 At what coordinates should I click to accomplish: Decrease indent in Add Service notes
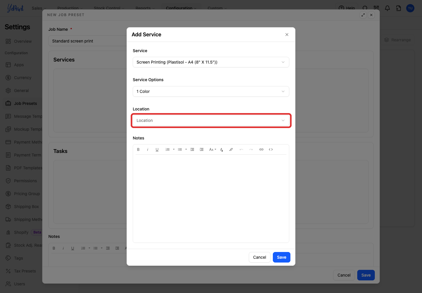click(x=192, y=149)
